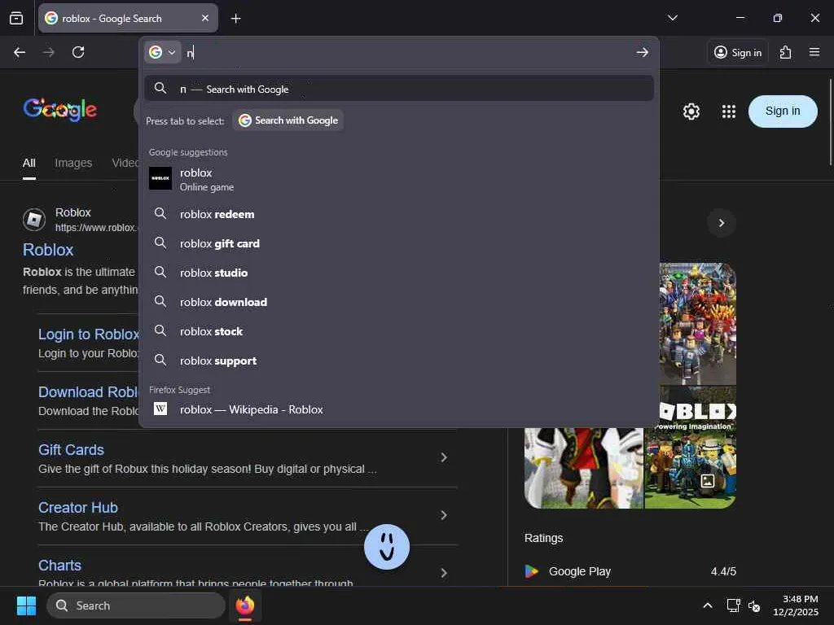Open the Gift Cards sitelink
This screenshot has width=834, height=625.
point(72,449)
